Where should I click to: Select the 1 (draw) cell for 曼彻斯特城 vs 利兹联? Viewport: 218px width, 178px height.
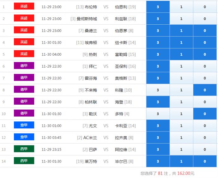coord(181,19)
